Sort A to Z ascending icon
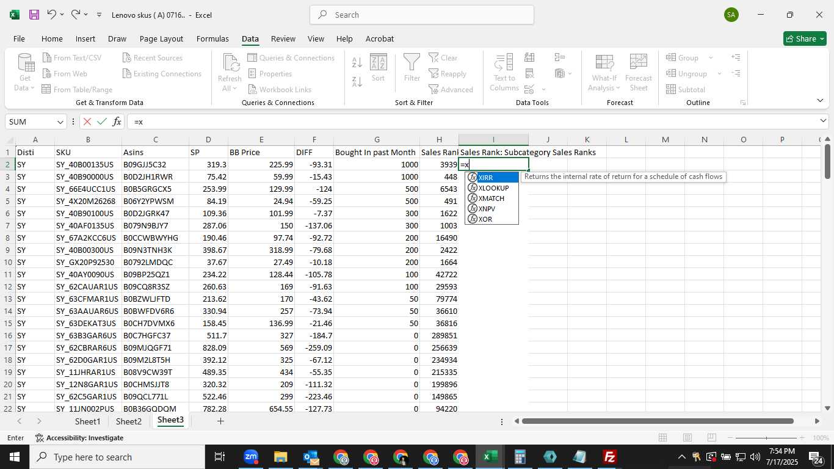 357,62
